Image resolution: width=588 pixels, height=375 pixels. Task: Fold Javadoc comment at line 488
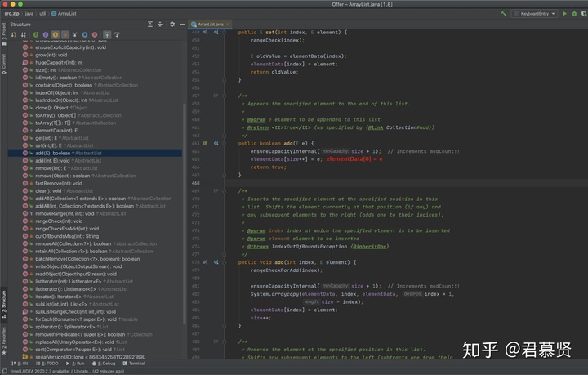pyautogui.click(x=225, y=342)
